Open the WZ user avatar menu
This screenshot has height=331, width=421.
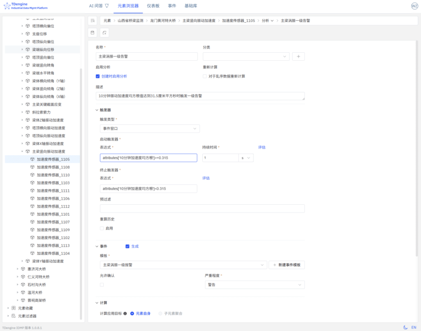[x=414, y=6]
